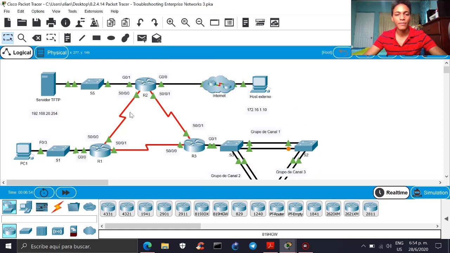Open the Extensions menu

pyautogui.click(x=94, y=11)
